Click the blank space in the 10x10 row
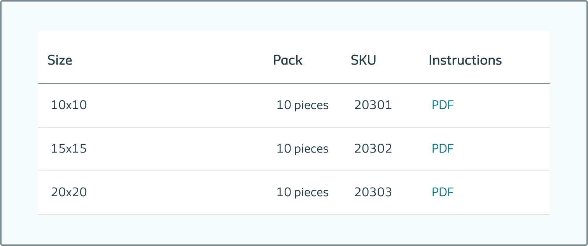 click(x=179, y=105)
